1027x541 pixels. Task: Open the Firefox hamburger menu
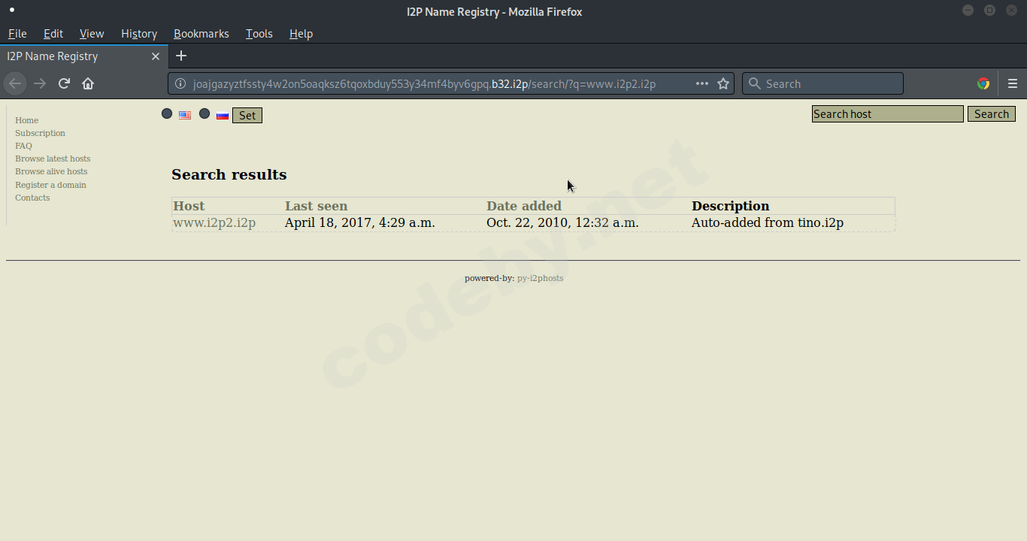(1013, 83)
